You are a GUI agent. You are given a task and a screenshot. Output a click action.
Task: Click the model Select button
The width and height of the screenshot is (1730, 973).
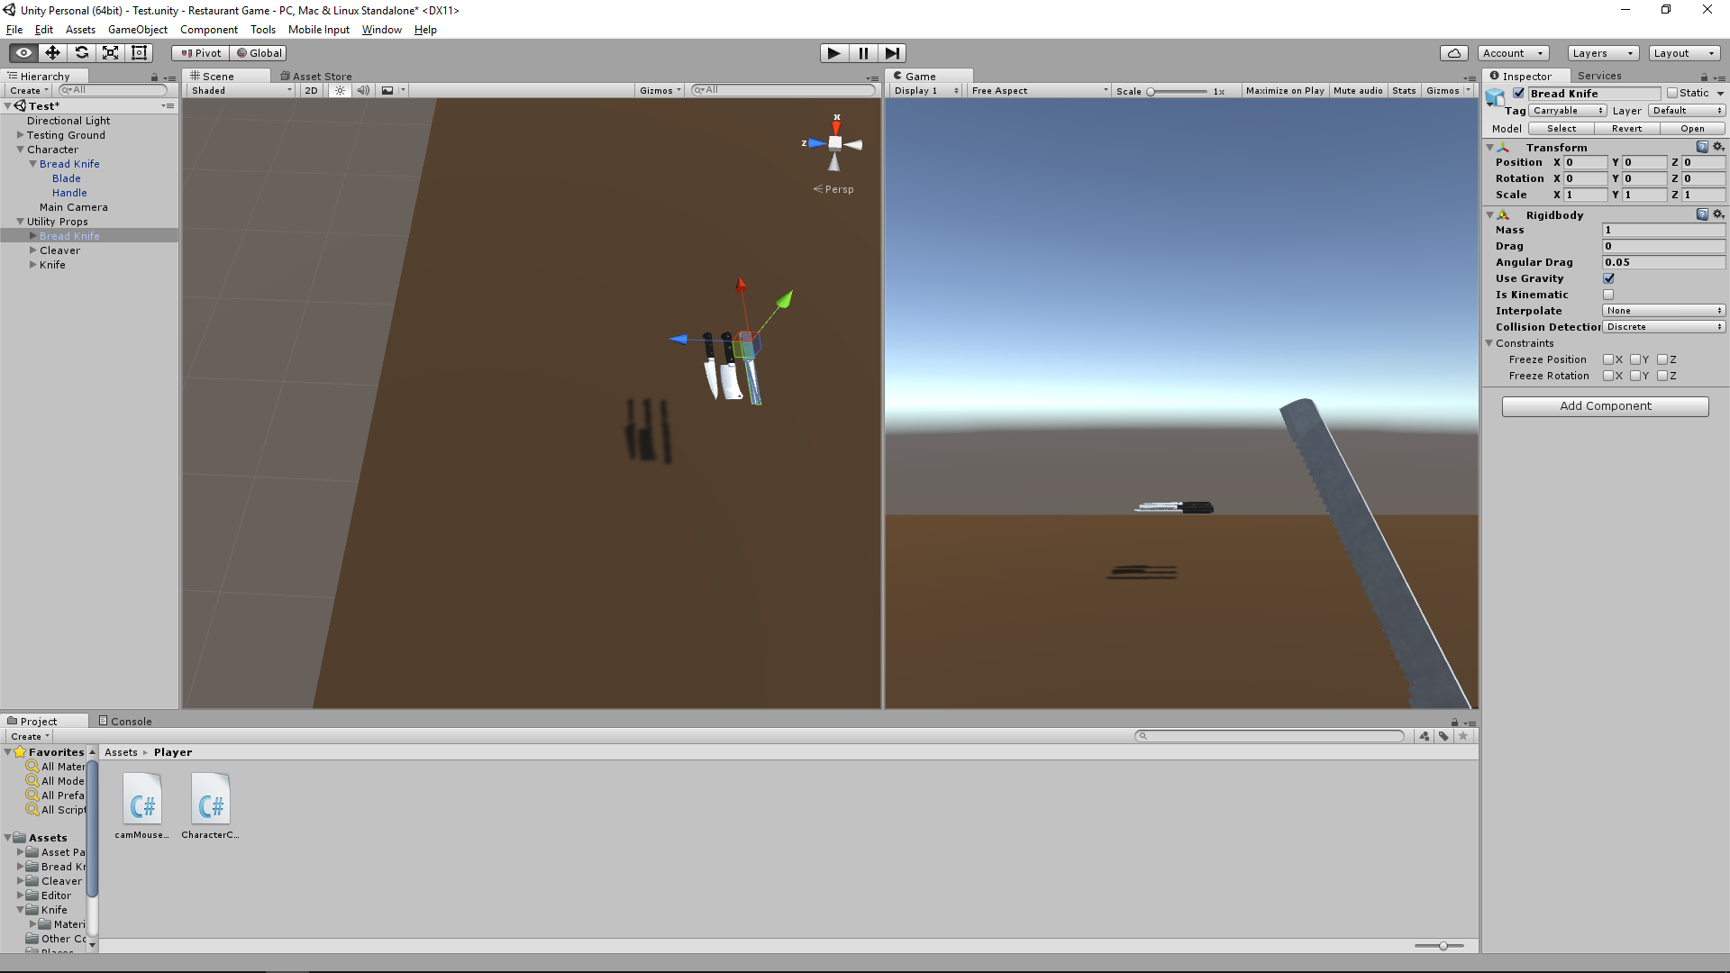(1562, 129)
